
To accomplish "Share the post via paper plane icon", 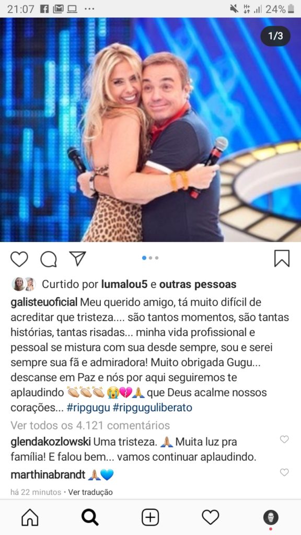I will [77, 259].
